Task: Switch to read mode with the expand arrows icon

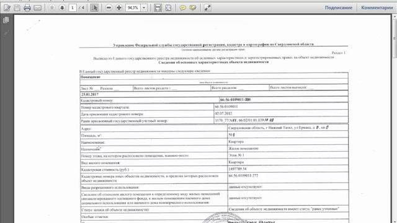Action: [207, 8]
